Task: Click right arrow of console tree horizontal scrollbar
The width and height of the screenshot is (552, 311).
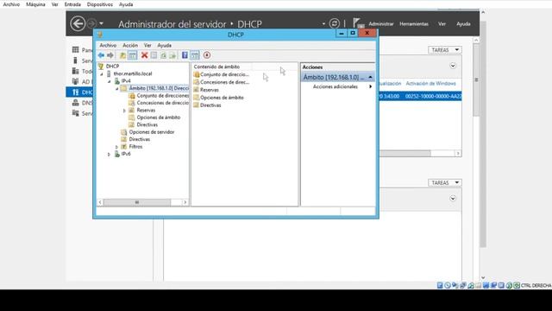Action: click(185, 202)
